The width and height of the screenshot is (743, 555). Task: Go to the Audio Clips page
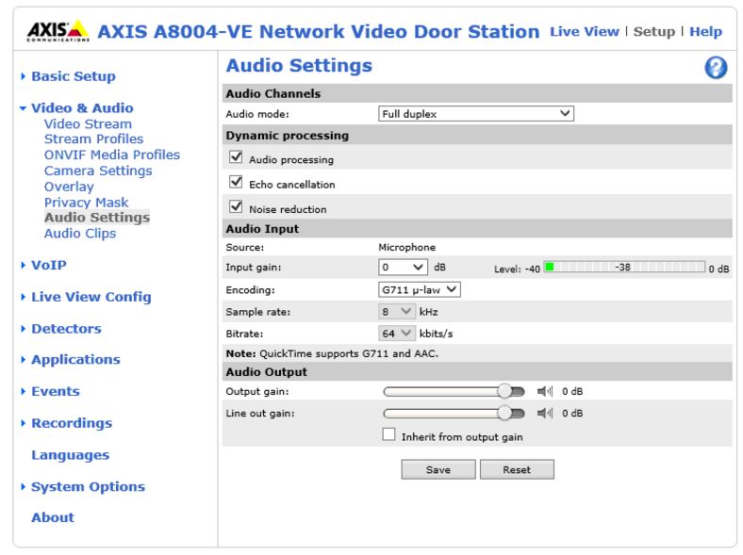pyautogui.click(x=80, y=234)
